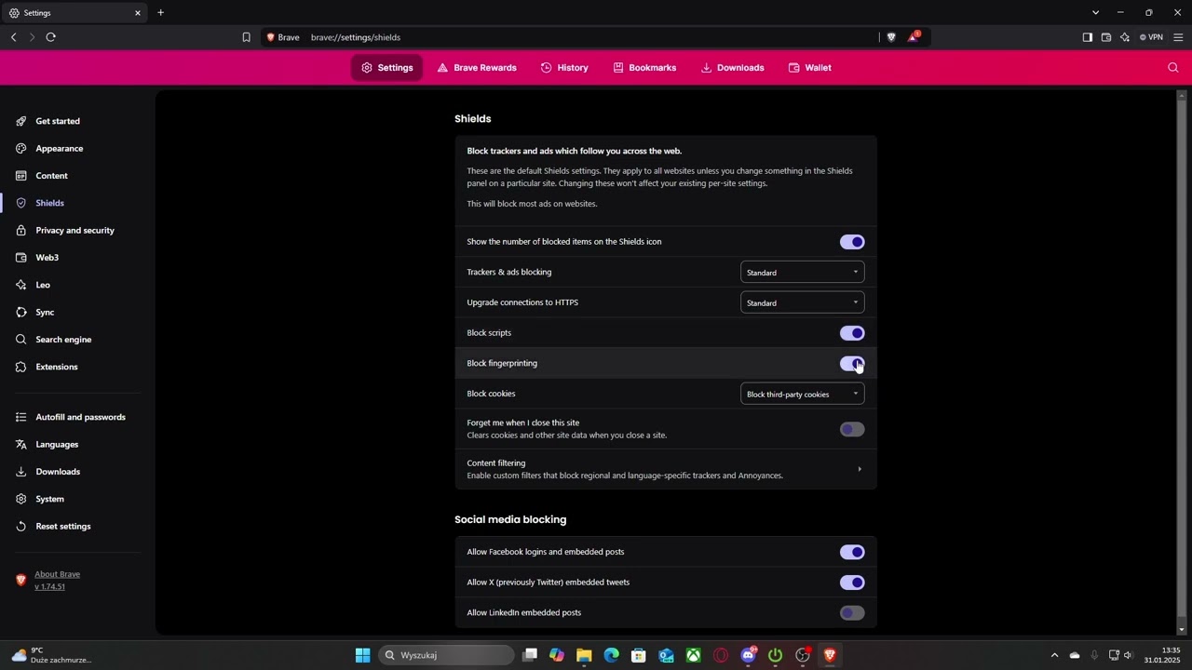Switch to the Bookmarks tab
Viewport: 1192px width, 670px height.
pyautogui.click(x=644, y=68)
